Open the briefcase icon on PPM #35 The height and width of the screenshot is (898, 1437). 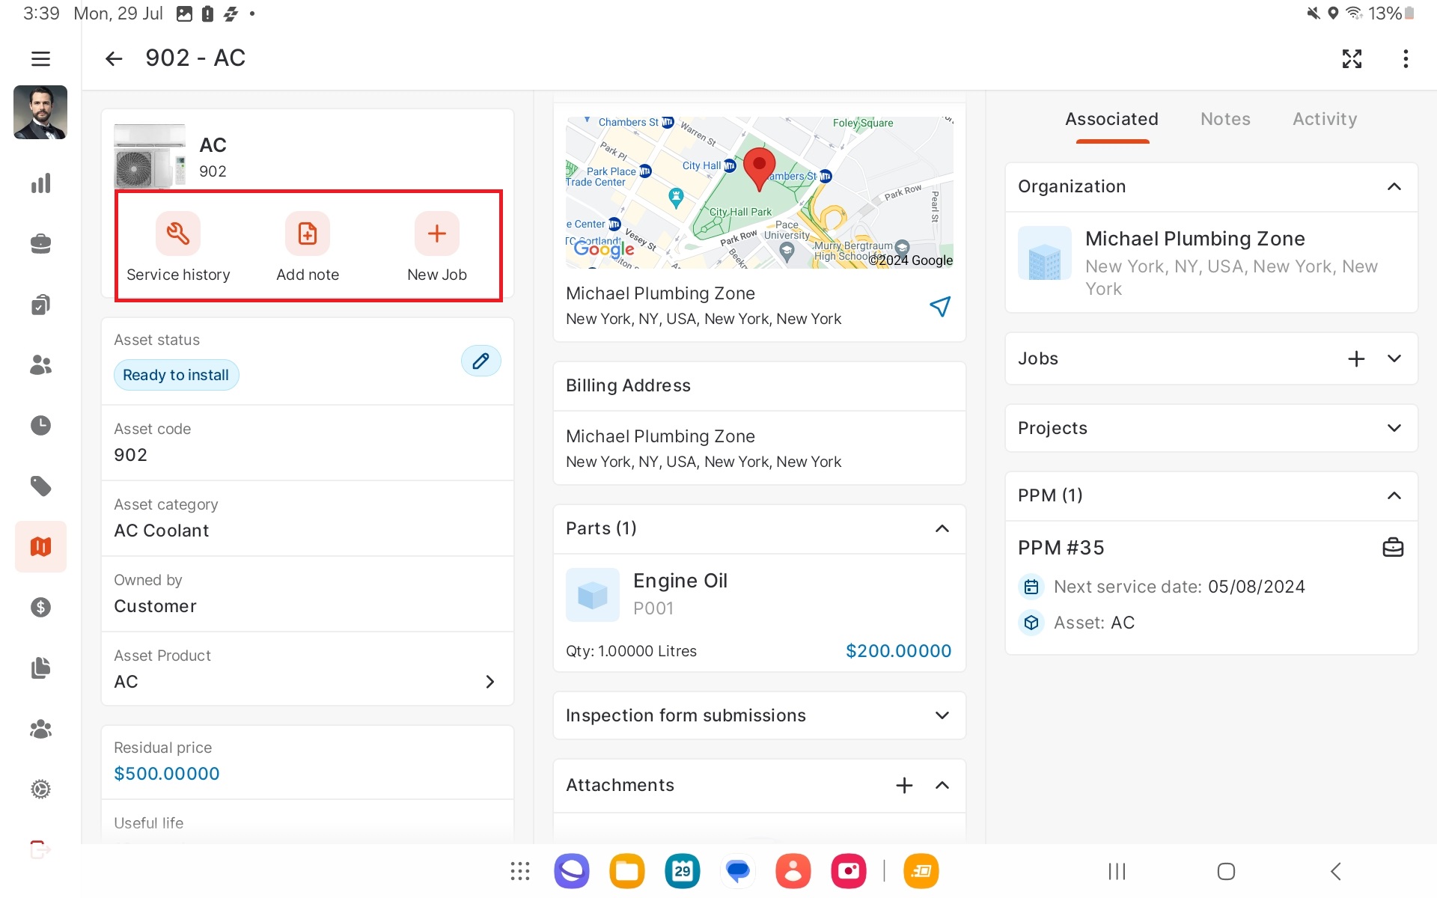click(1393, 548)
